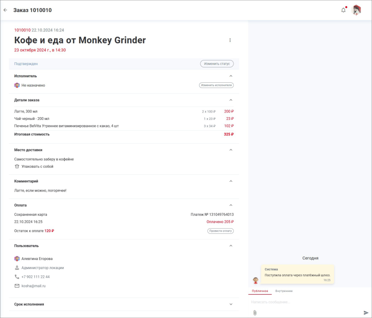This screenshot has width=372, height=318.
Task: Click the Изменить исполнителя button
Action: click(x=216, y=86)
